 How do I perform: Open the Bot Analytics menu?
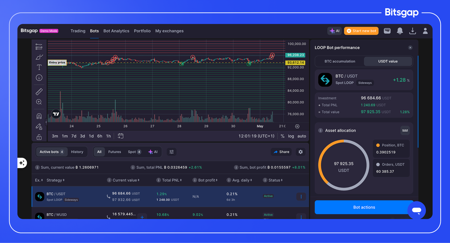pyautogui.click(x=116, y=31)
